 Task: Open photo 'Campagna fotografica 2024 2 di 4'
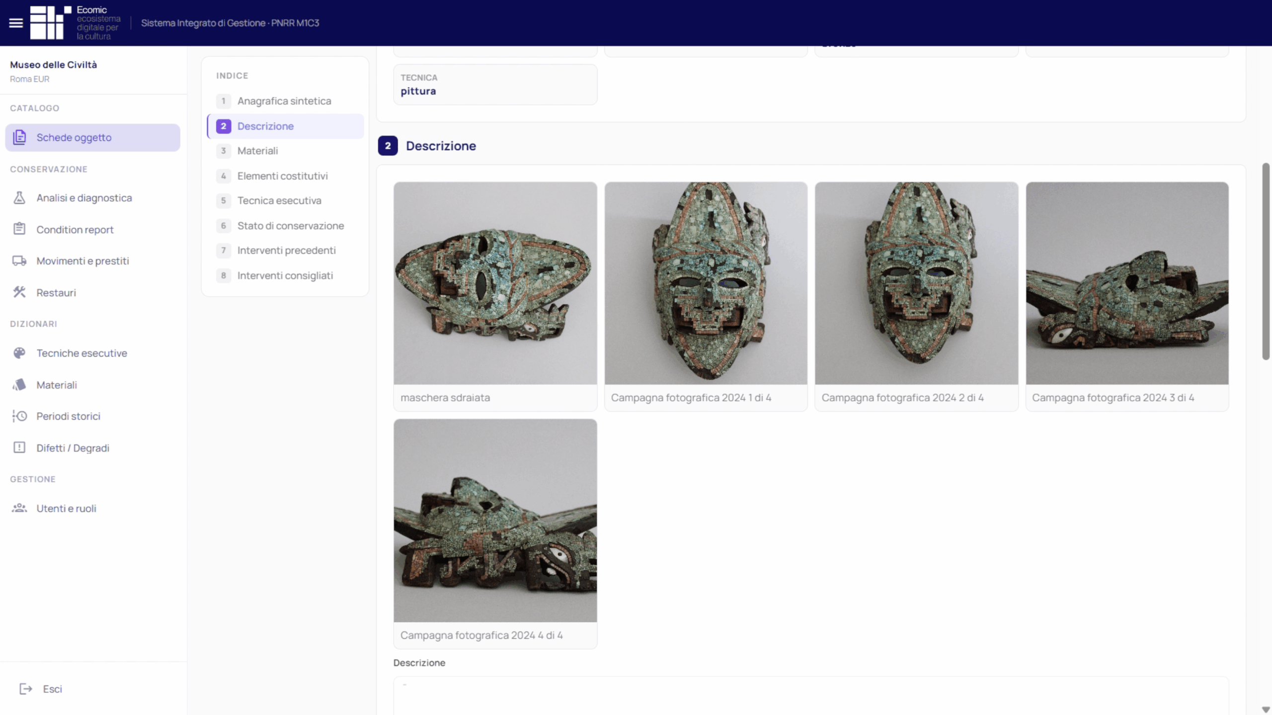tap(917, 283)
